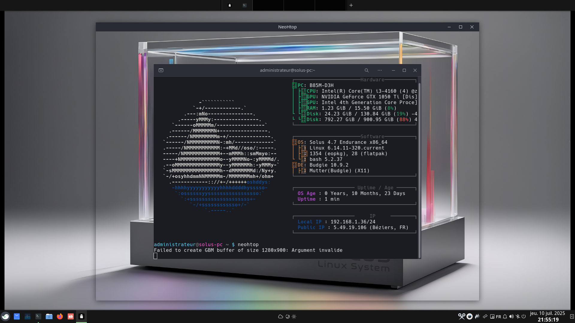Image resolution: width=575 pixels, height=323 pixels.
Task: Click the NVIDIA GeForce GTX 1050 Ti line
Action: [359, 97]
